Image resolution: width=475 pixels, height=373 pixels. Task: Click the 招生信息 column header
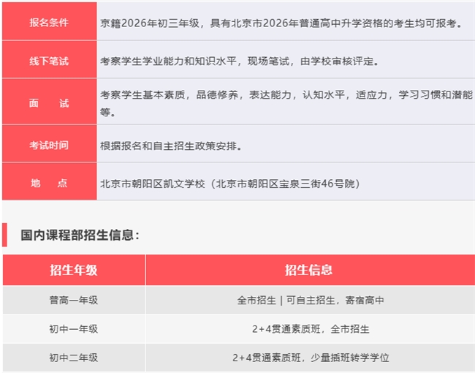pyautogui.click(x=309, y=270)
